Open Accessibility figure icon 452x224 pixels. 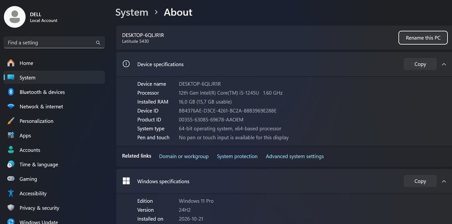coord(11,193)
